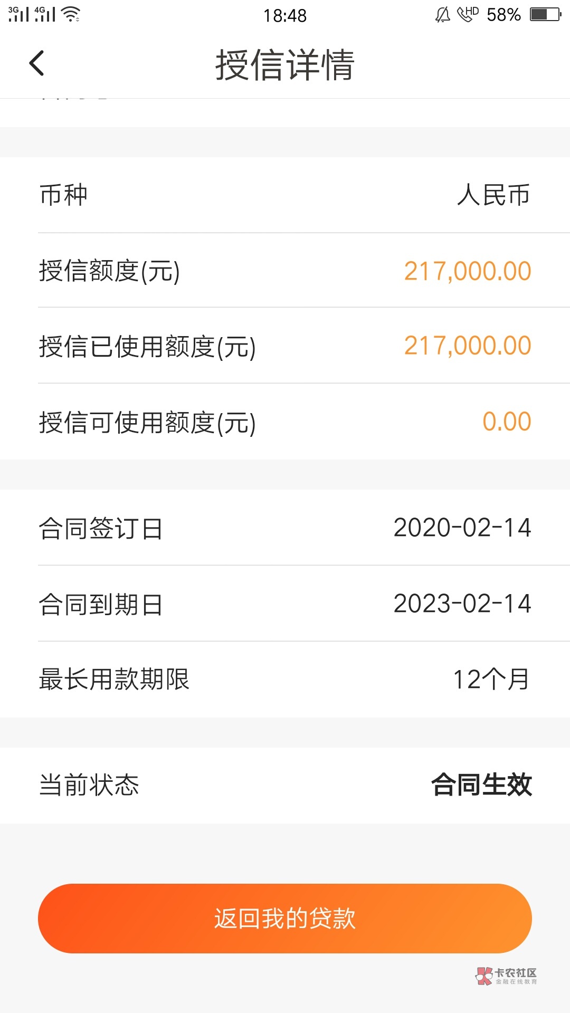This screenshot has width=570, height=1013.
Task: Tap the back arrow icon
Action: pos(37,64)
